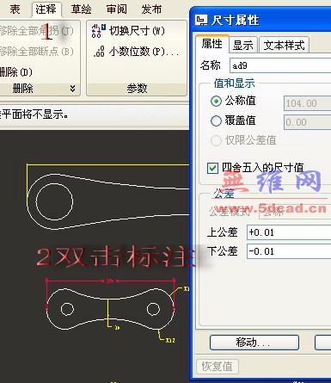Screen dimensions: 331x383
Task: Switch to the 显示 dialog tab
Action: click(x=243, y=45)
